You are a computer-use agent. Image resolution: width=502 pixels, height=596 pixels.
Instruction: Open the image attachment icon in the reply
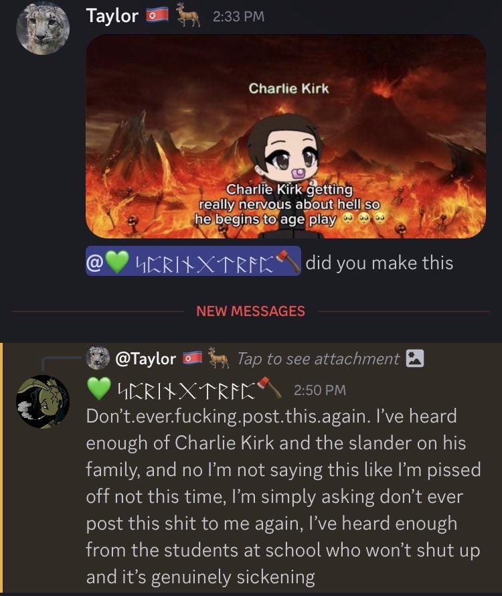[x=414, y=358]
